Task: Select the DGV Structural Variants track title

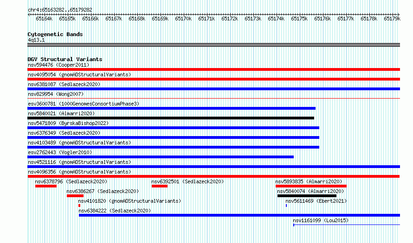Action: point(65,59)
